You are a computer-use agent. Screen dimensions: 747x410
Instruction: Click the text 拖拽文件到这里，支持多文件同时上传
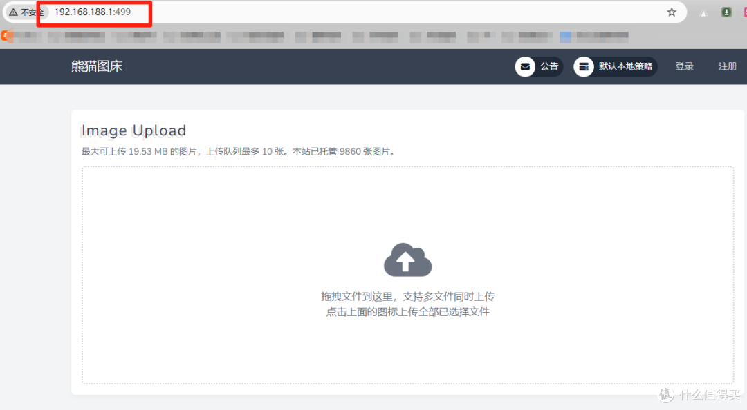(408, 296)
